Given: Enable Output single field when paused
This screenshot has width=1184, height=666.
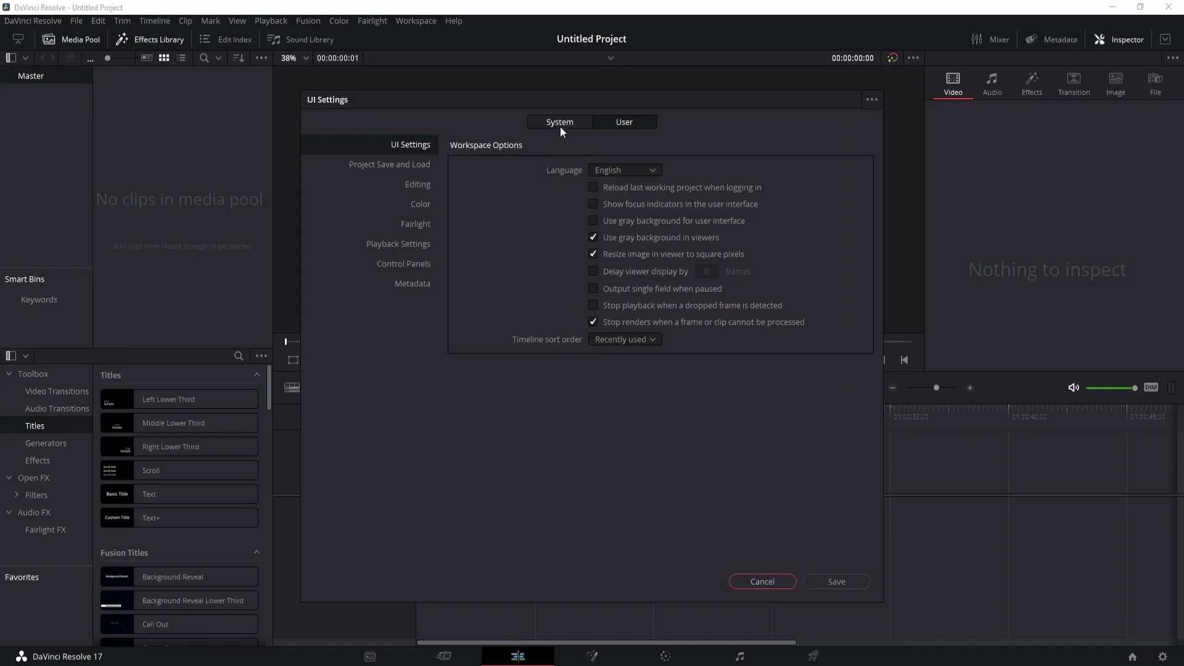Looking at the screenshot, I should pyautogui.click(x=593, y=288).
